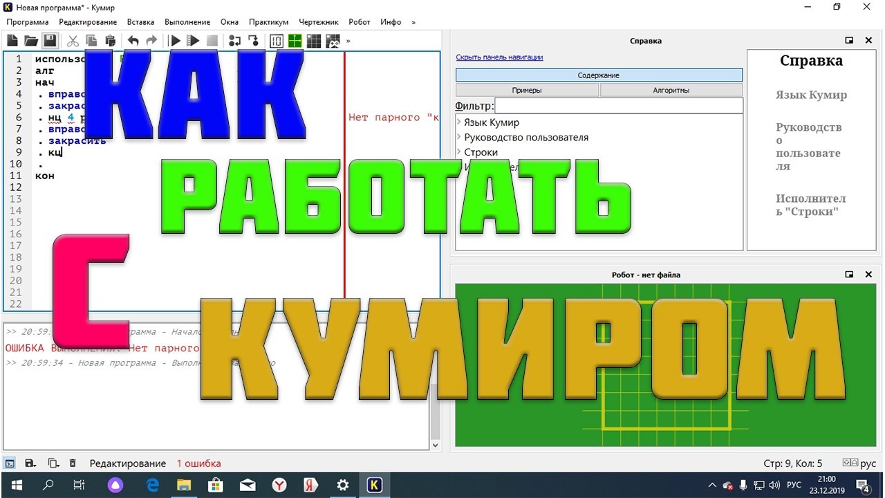Cut selected text with the scissors icon
Image resolution: width=885 pixels, height=498 pixels.
[73, 41]
